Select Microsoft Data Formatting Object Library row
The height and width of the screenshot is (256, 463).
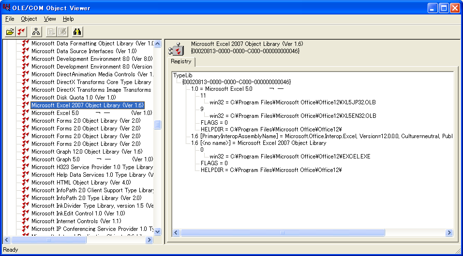click(x=92, y=43)
